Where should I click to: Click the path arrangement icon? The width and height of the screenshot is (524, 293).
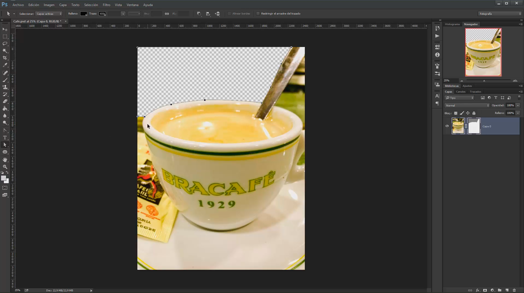pos(218,14)
